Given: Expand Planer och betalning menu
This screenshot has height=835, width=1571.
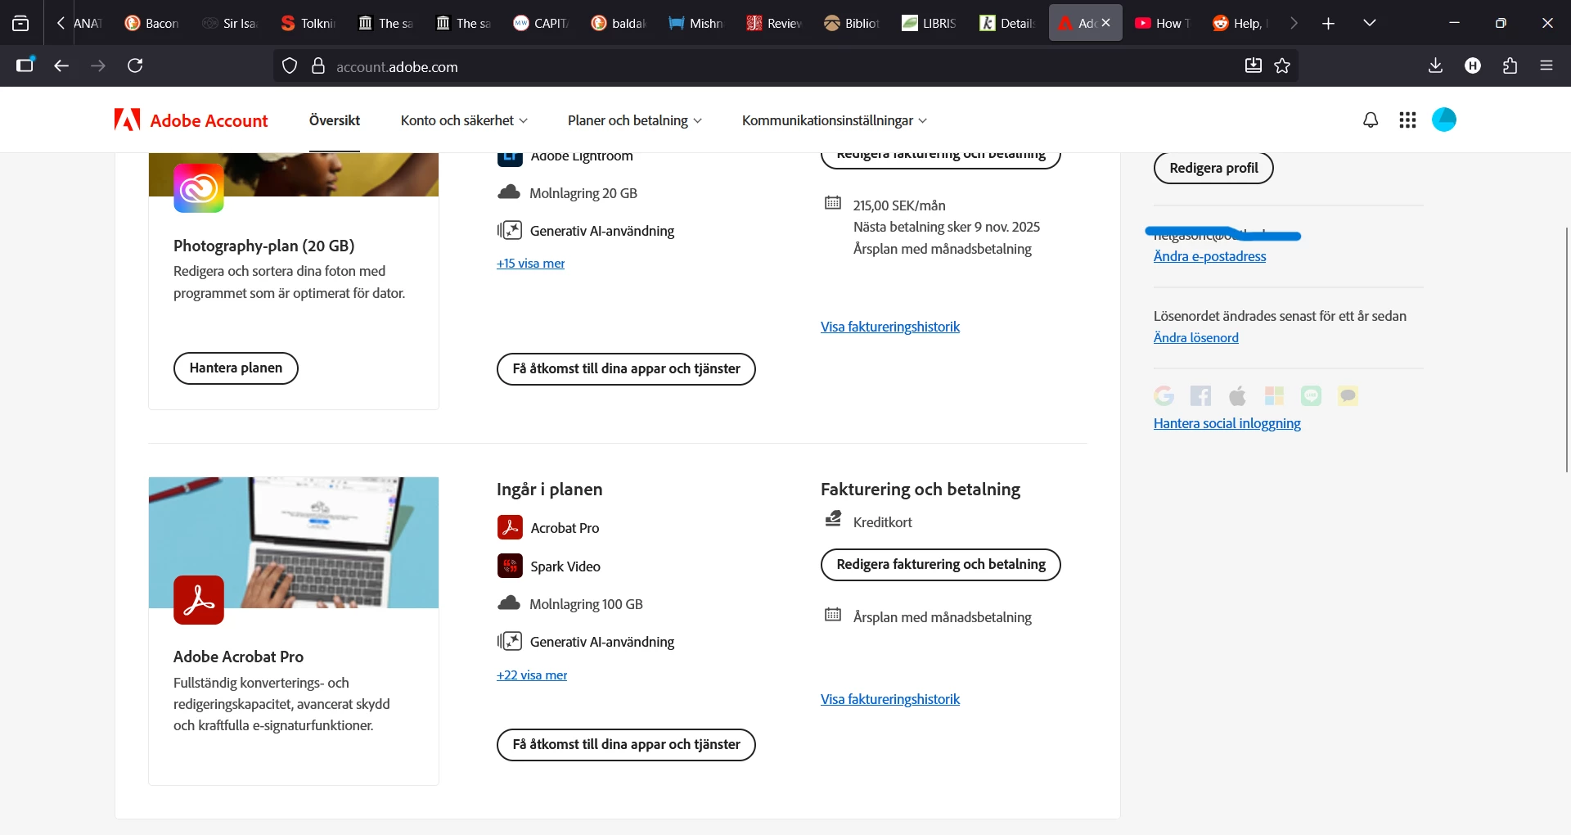Looking at the screenshot, I should click(635, 120).
